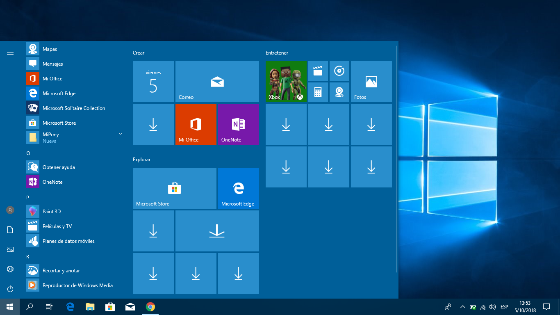Open the volume tray icon

point(492,307)
